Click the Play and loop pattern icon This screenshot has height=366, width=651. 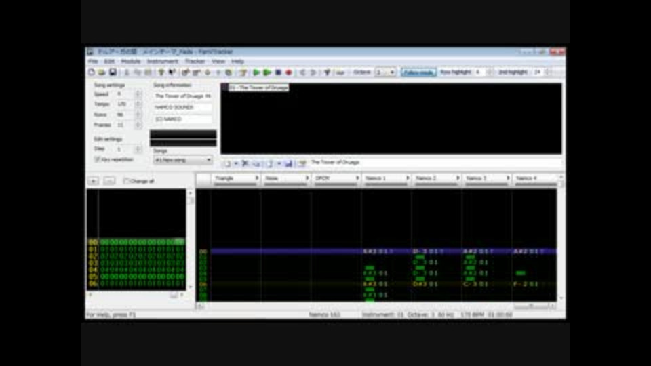coord(267,73)
